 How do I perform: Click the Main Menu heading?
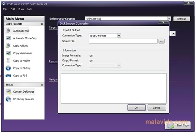pyautogui.click(x=15, y=19)
